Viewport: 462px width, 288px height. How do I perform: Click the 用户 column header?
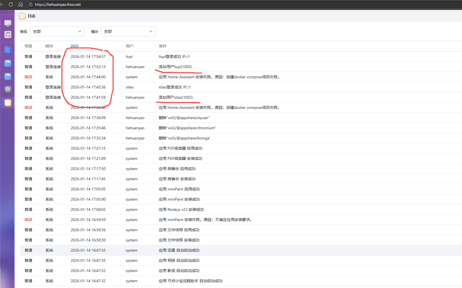[130, 46]
